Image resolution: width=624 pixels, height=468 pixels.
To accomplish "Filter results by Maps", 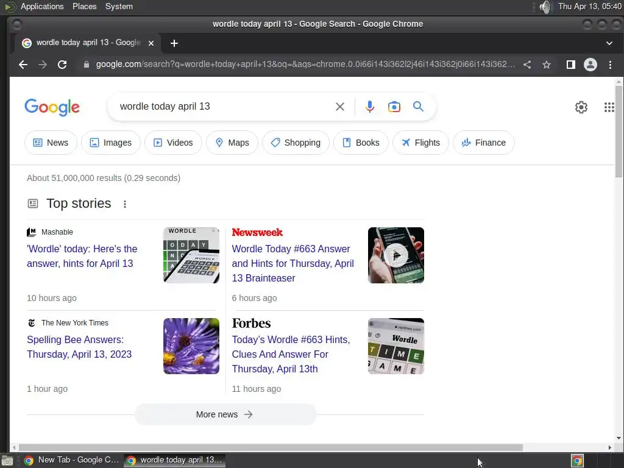I will coord(232,143).
